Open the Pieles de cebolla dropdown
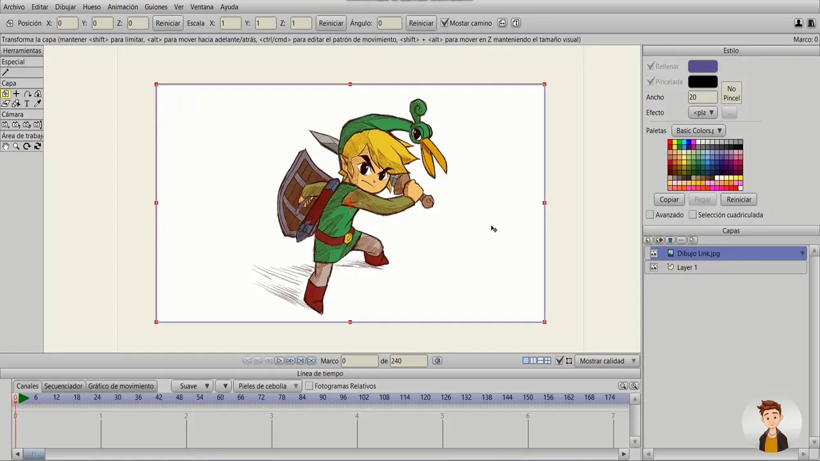 267,386
